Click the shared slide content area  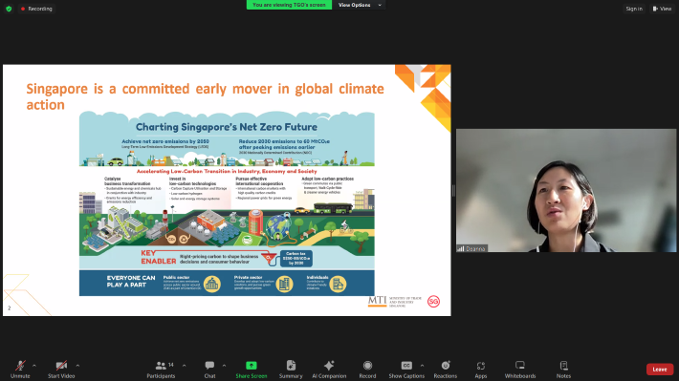pyautogui.click(x=227, y=190)
